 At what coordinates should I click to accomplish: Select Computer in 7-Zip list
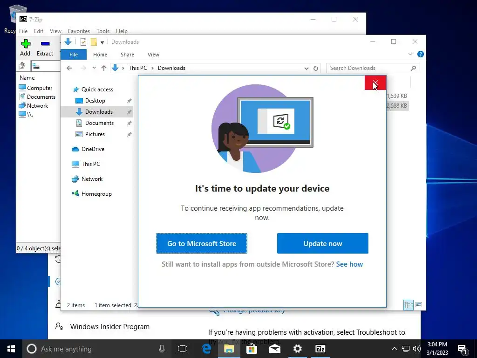(x=35, y=88)
